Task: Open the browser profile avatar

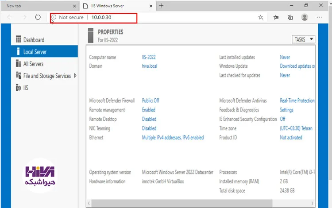Action: pos(305,17)
